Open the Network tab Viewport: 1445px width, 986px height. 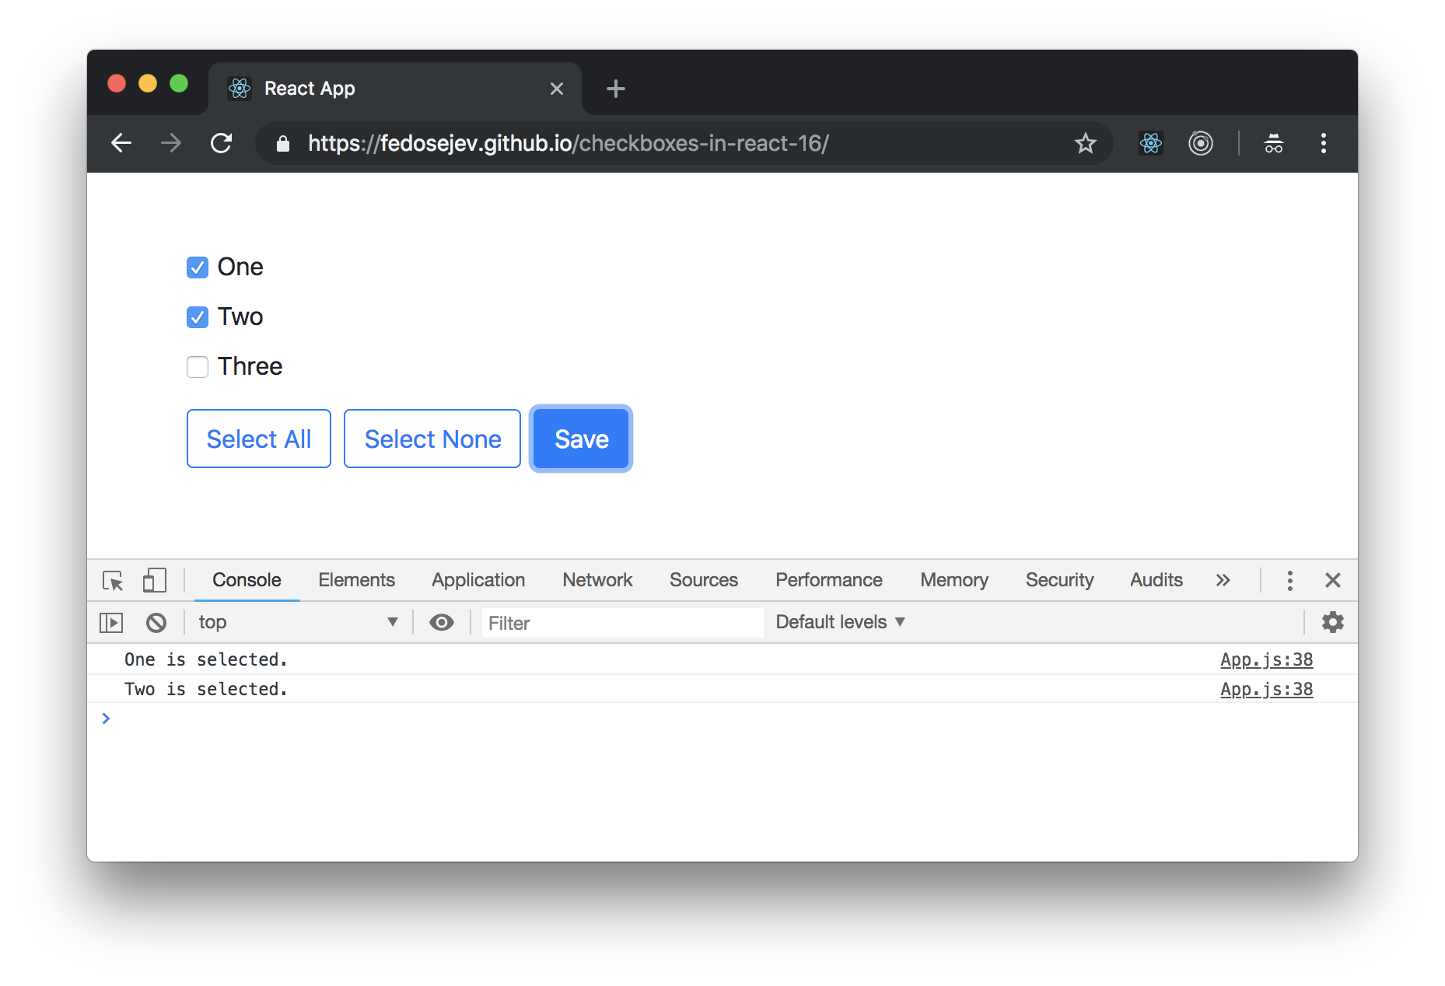tap(598, 580)
